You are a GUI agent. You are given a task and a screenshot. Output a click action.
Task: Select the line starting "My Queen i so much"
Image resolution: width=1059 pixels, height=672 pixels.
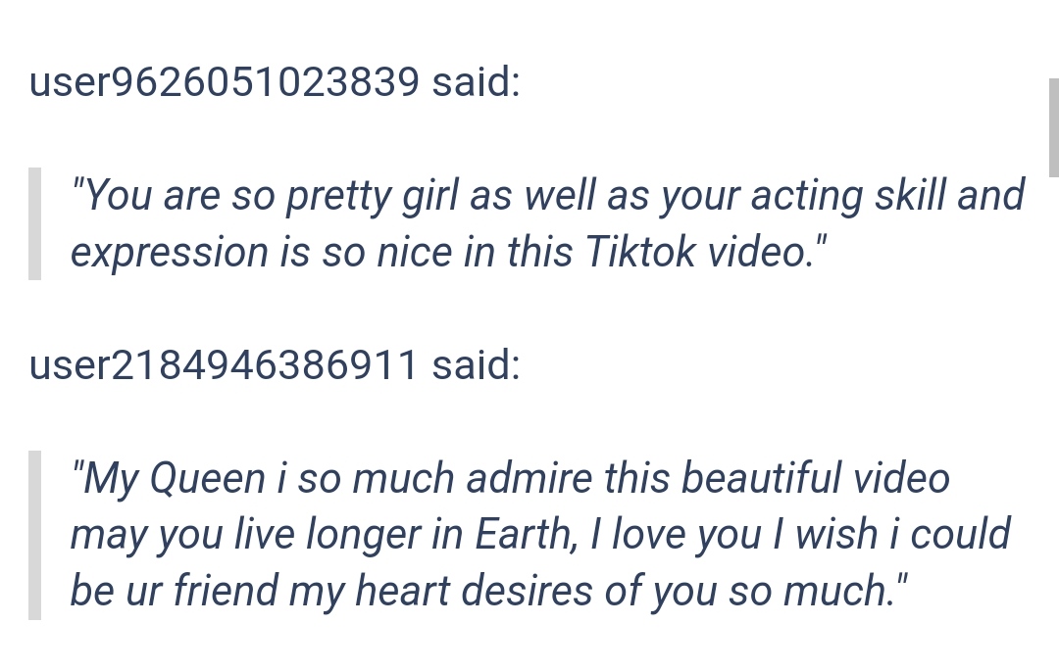point(511,479)
